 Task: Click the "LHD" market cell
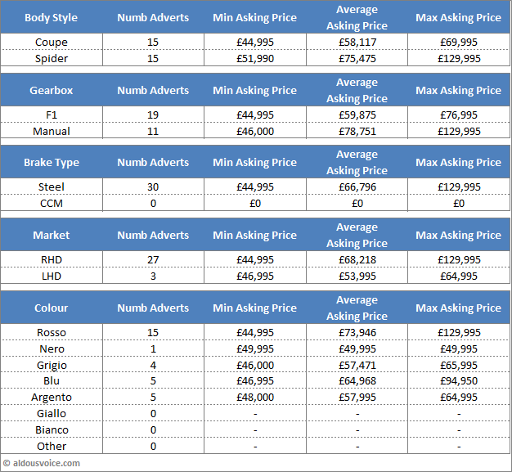coord(52,276)
